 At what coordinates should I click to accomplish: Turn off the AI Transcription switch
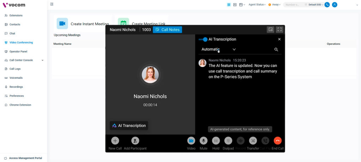pos(203,39)
